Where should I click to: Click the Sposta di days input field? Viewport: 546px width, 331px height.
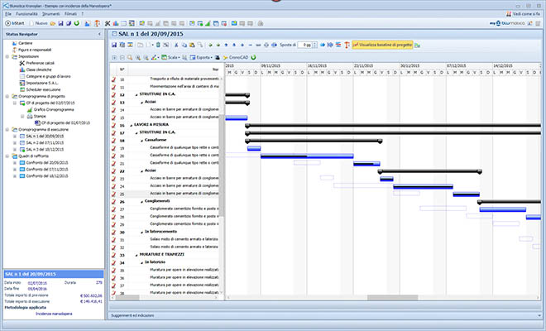click(304, 44)
